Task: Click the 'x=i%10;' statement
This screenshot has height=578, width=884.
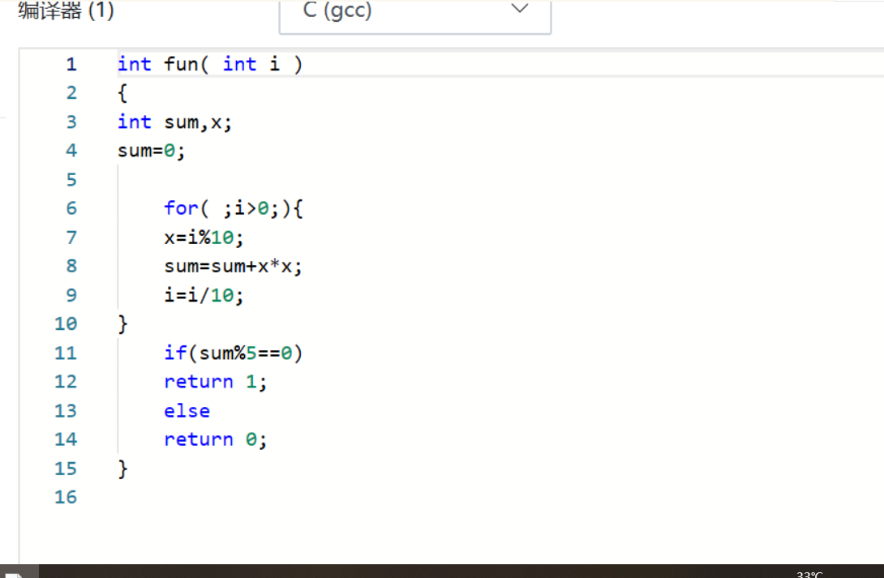Action: [204, 238]
